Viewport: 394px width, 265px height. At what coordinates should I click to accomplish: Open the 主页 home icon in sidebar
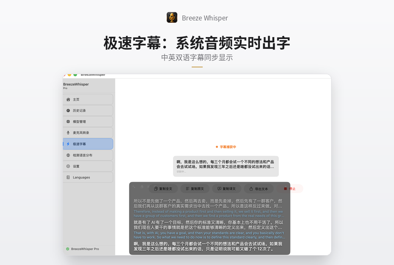point(68,100)
